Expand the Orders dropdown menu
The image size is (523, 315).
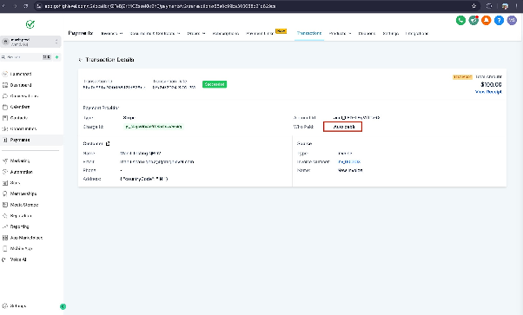[196, 33]
